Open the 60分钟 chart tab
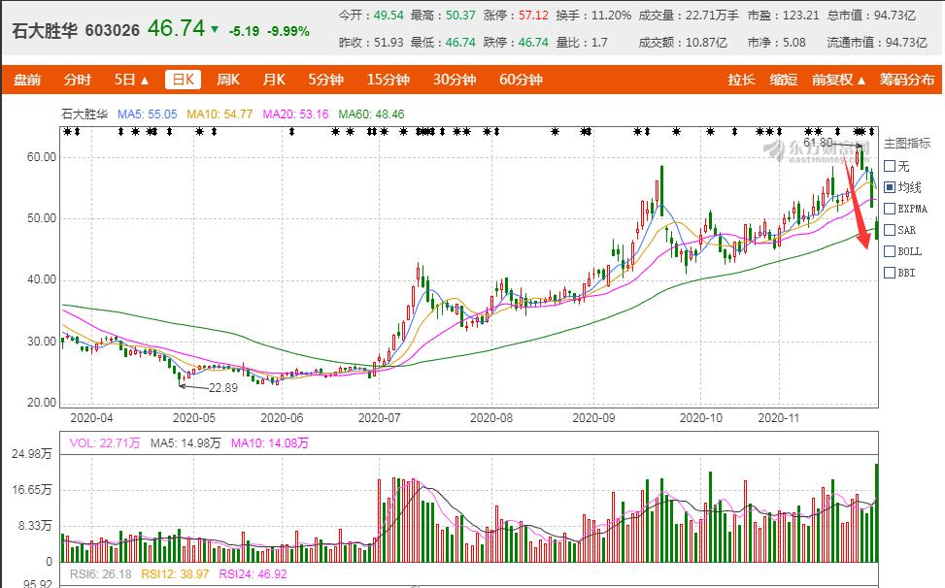This screenshot has height=588, width=945. pos(521,80)
